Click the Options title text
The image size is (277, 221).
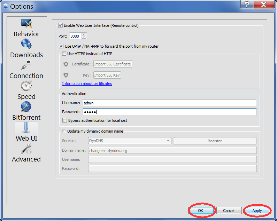22,6
